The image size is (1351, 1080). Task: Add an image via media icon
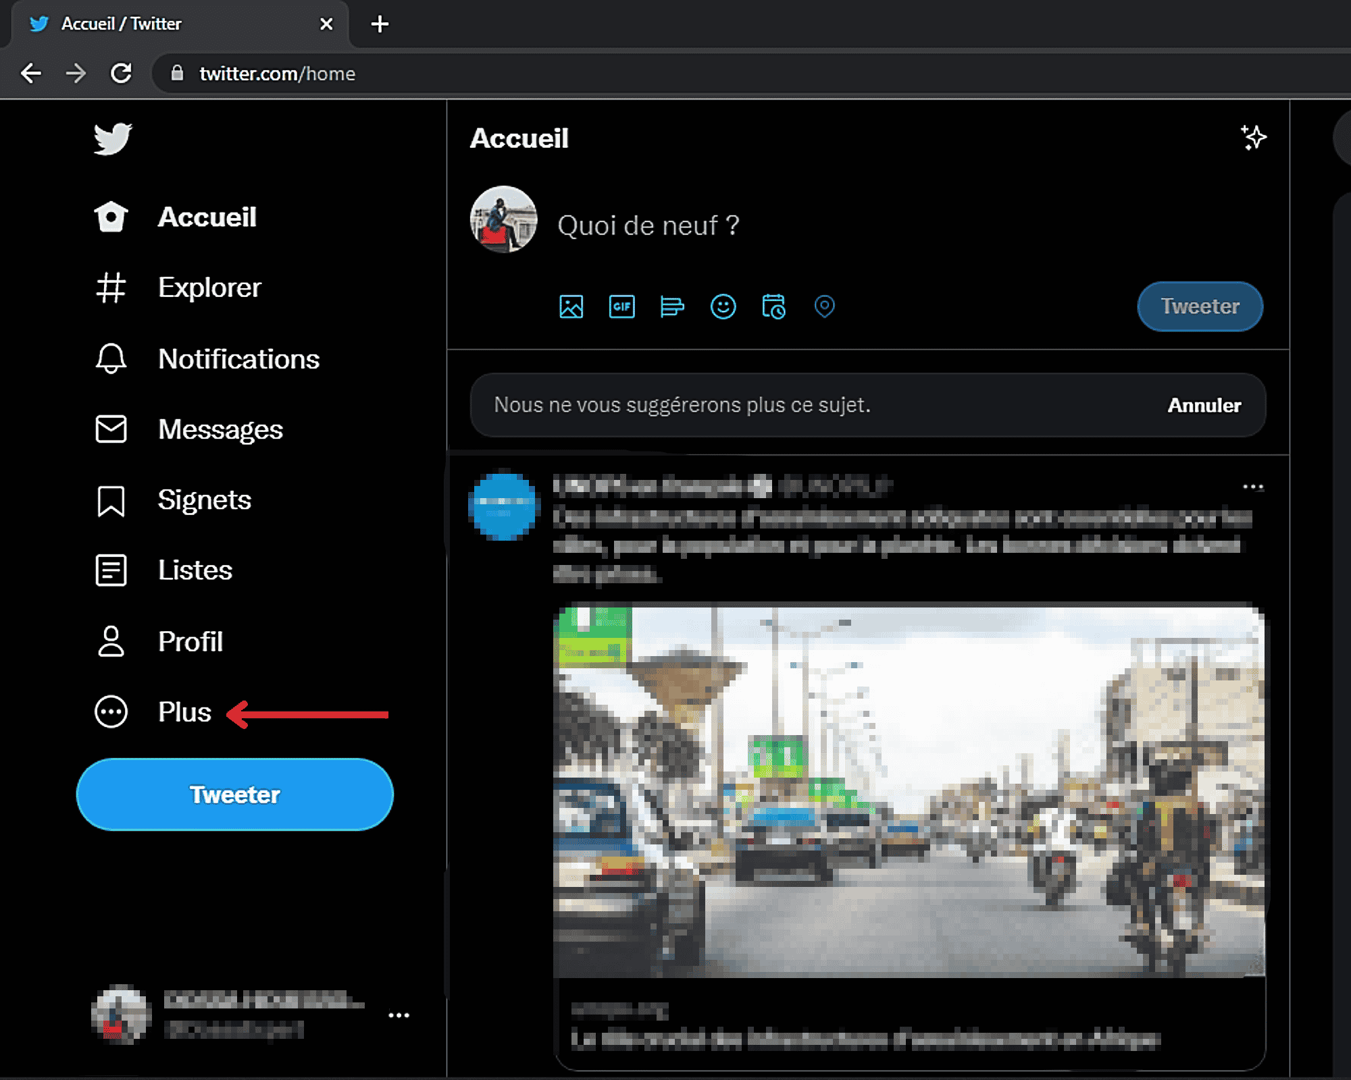click(x=571, y=307)
